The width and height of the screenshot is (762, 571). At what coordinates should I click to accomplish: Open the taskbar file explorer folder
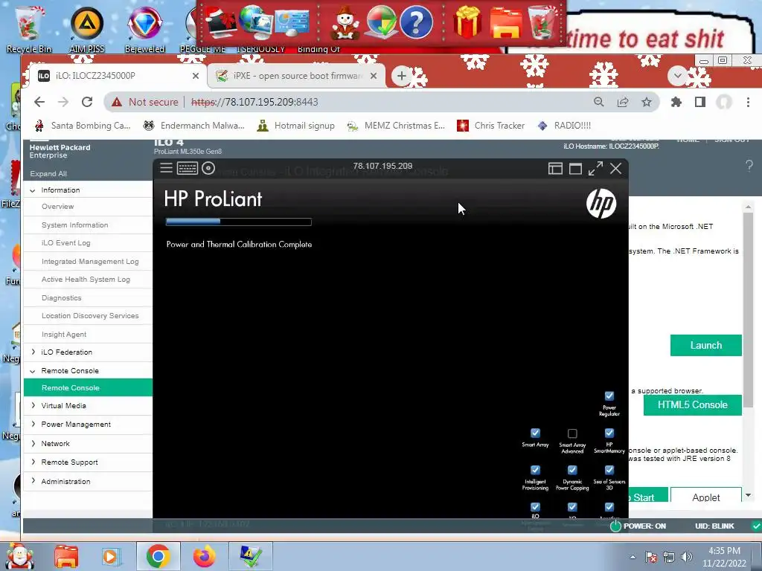66,556
